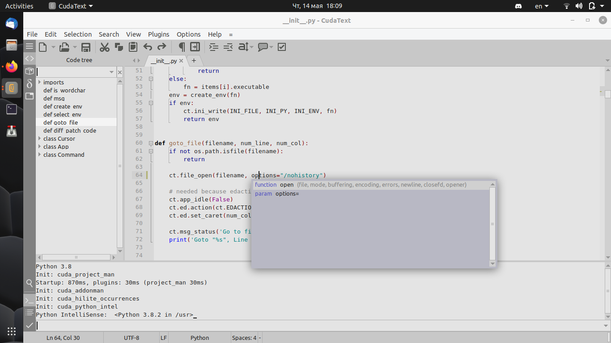611x343 pixels.
Task: Collapse the fold marker on line 52
Action: [x=151, y=79]
